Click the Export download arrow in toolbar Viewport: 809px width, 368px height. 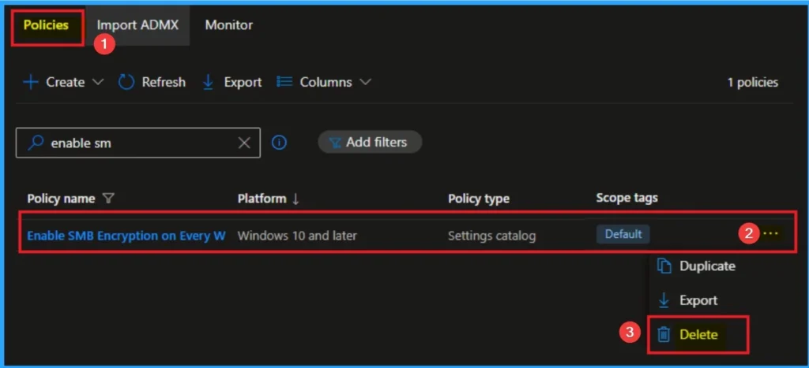(209, 82)
